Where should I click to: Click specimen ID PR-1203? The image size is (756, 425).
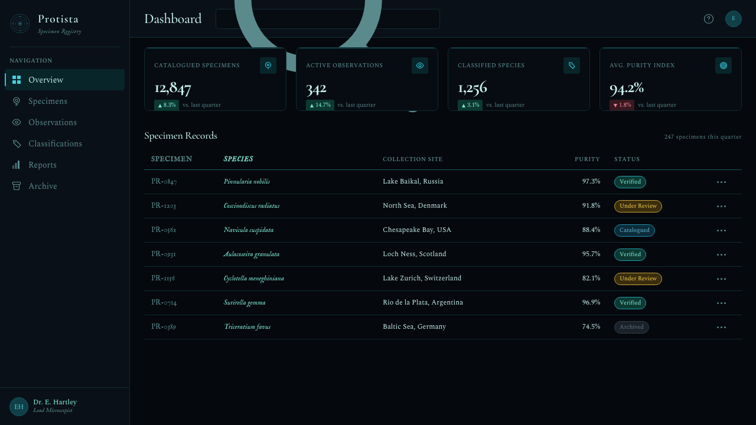(164, 205)
